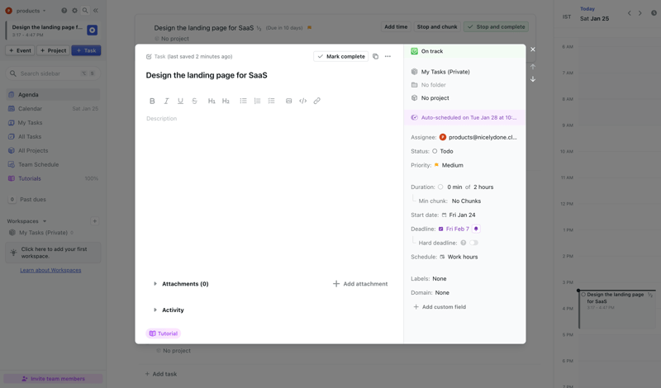The width and height of the screenshot is (661, 388).
Task: Click the Search sidebar field
Action: coord(53,73)
